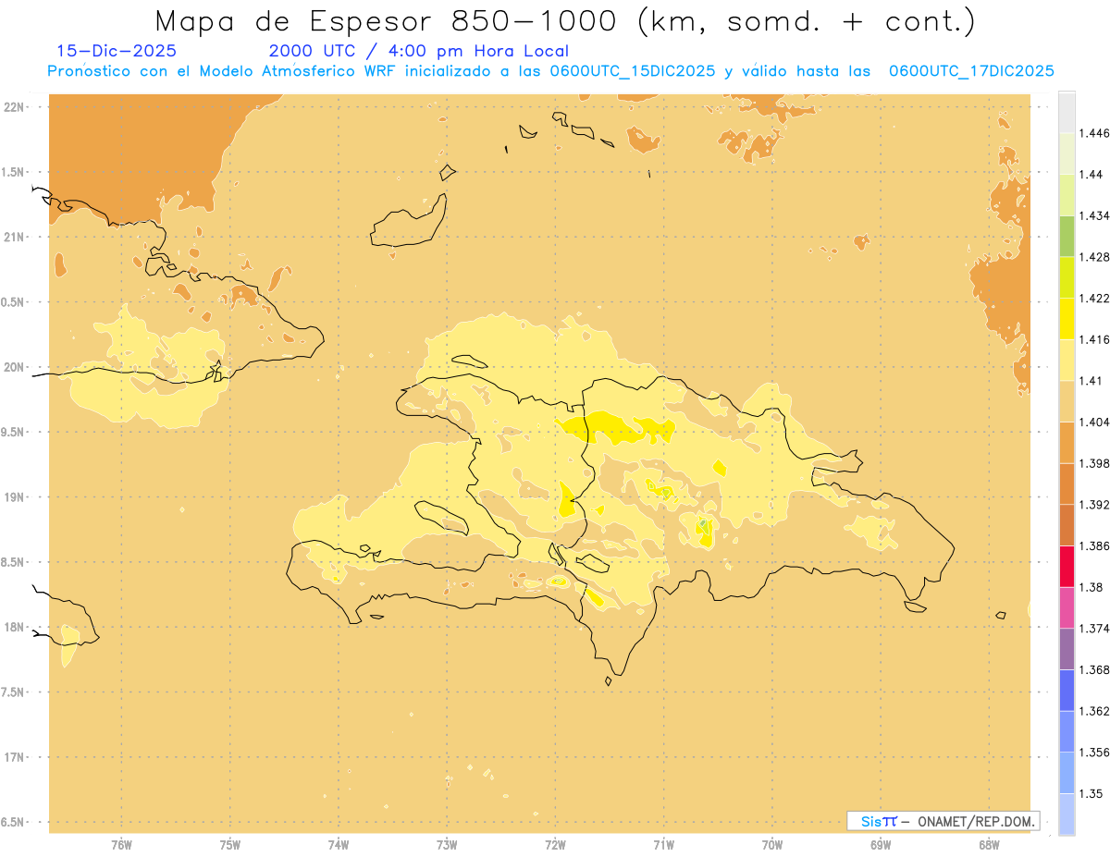The width and height of the screenshot is (1110, 857).
Task: Click the colorbar value 1.398
Action: click(x=1095, y=463)
